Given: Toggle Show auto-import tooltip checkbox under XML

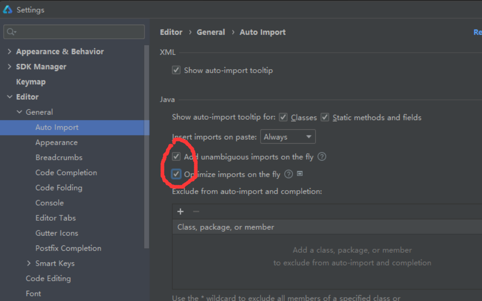Looking at the screenshot, I should coord(176,70).
